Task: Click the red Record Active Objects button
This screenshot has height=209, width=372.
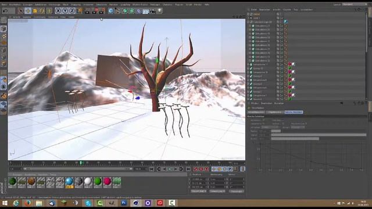Action: (x=196, y=169)
